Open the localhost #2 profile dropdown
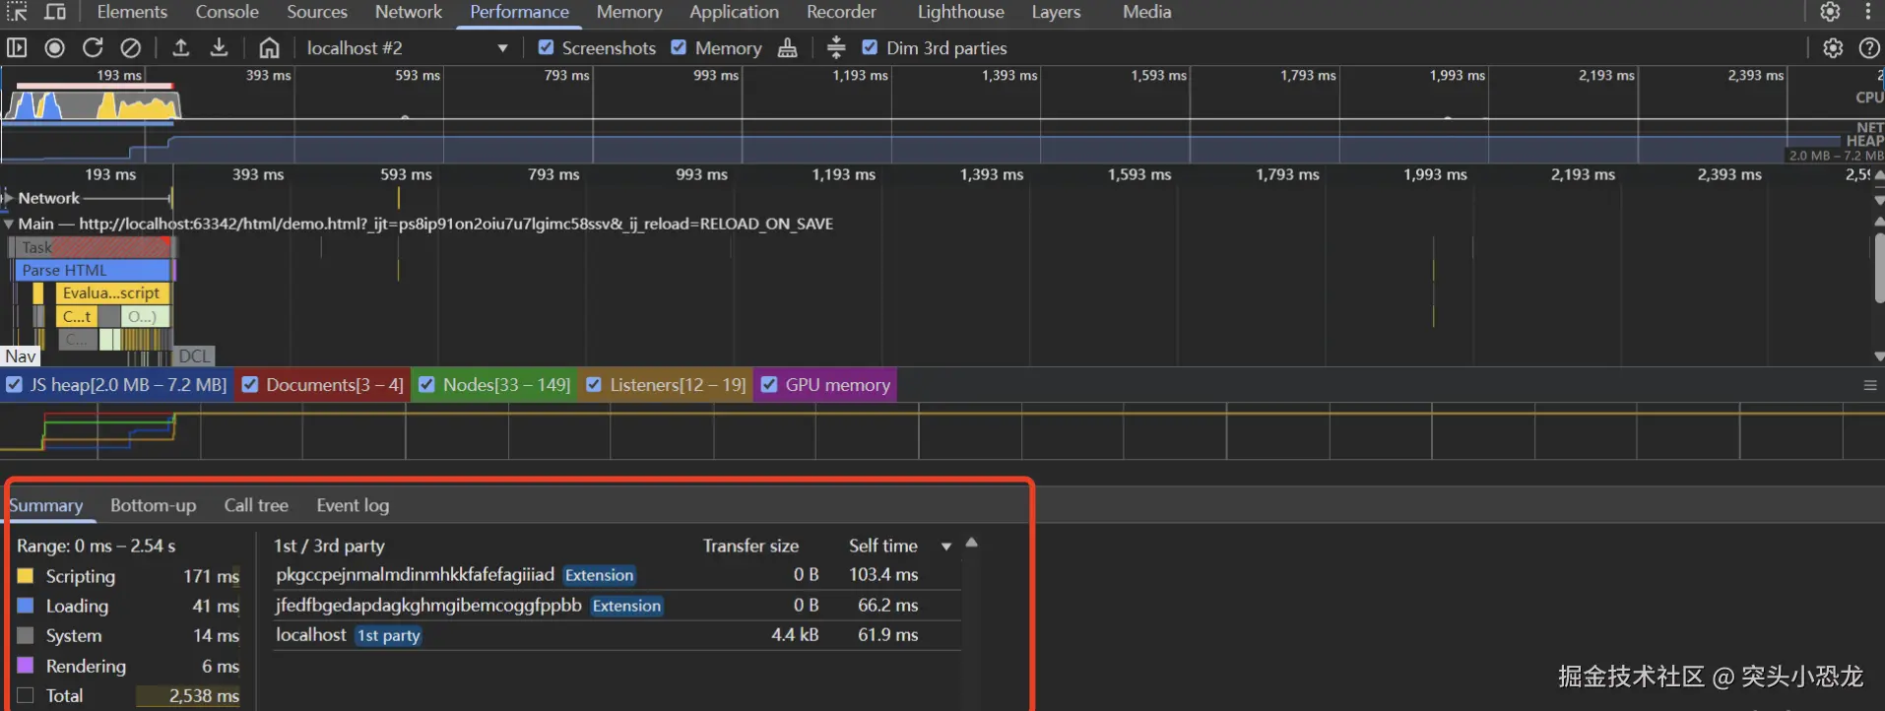Screen dimensions: 1885x711 (408, 47)
